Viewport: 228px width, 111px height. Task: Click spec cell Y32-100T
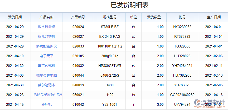(110, 104)
